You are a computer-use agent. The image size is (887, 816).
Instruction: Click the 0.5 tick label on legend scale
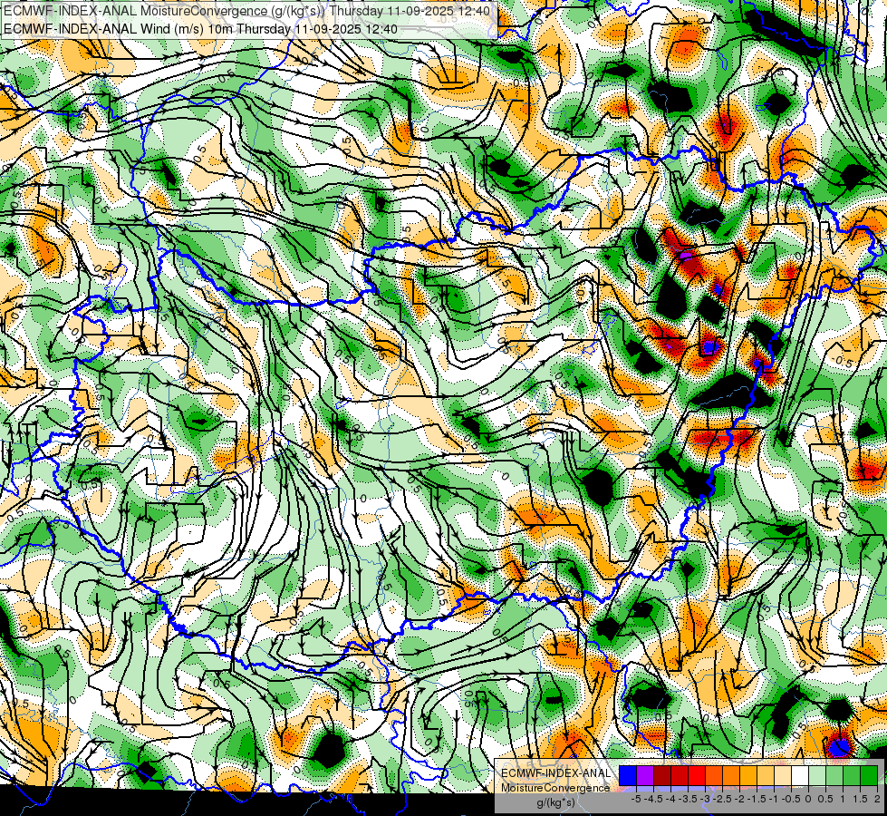click(x=824, y=799)
